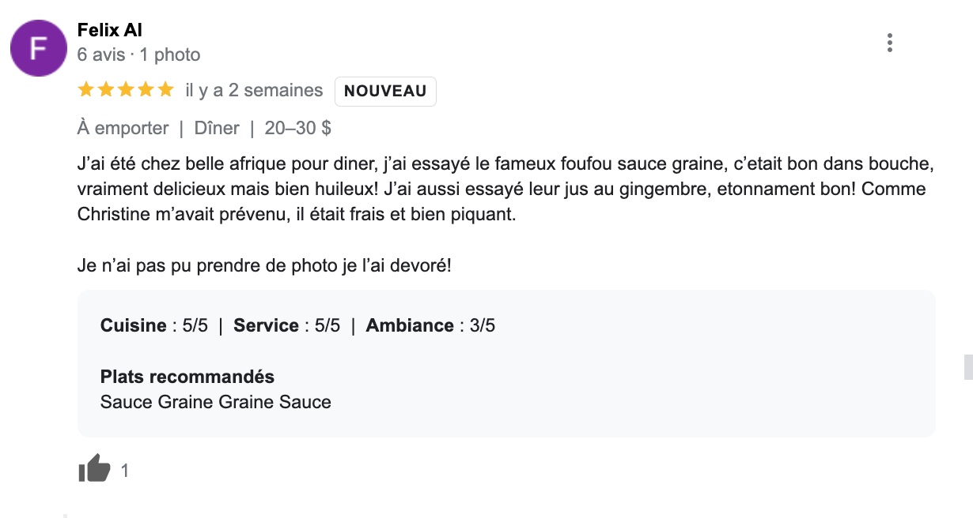Click the like count next to thumbs-up
This screenshot has width=973, height=518.
[125, 471]
